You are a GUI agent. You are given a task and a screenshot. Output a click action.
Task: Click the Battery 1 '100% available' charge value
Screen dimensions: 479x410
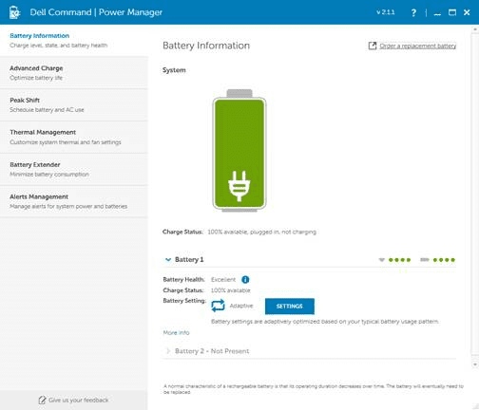[x=231, y=290]
